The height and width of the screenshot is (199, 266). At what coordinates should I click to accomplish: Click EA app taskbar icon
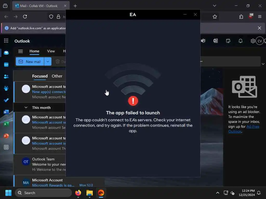(x=101, y=193)
